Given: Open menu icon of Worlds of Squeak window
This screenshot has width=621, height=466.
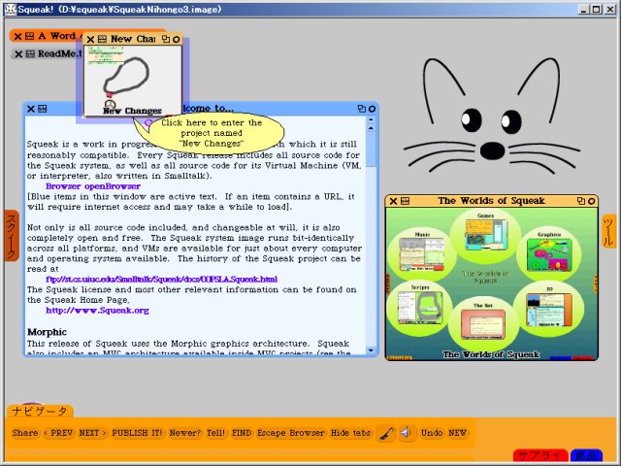Looking at the screenshot, I should pos(406,201).
